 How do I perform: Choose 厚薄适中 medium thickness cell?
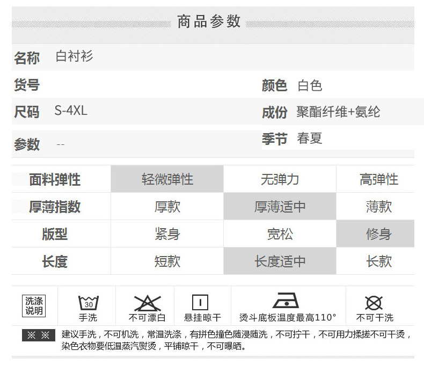pyautogui.click(x=280, y=207)
